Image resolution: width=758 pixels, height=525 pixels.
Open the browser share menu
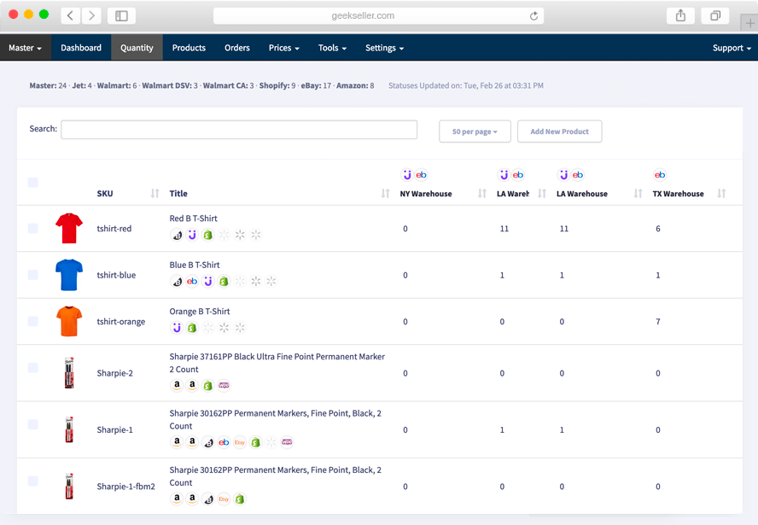coord(680,16)
